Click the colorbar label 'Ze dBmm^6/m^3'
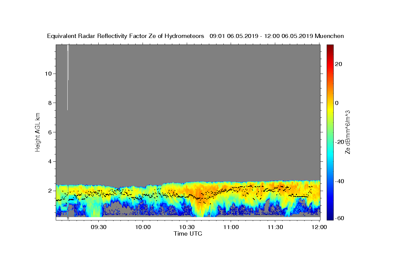This screenshot has width=396, height=264. pyautogui.click(x=347, y=132)
